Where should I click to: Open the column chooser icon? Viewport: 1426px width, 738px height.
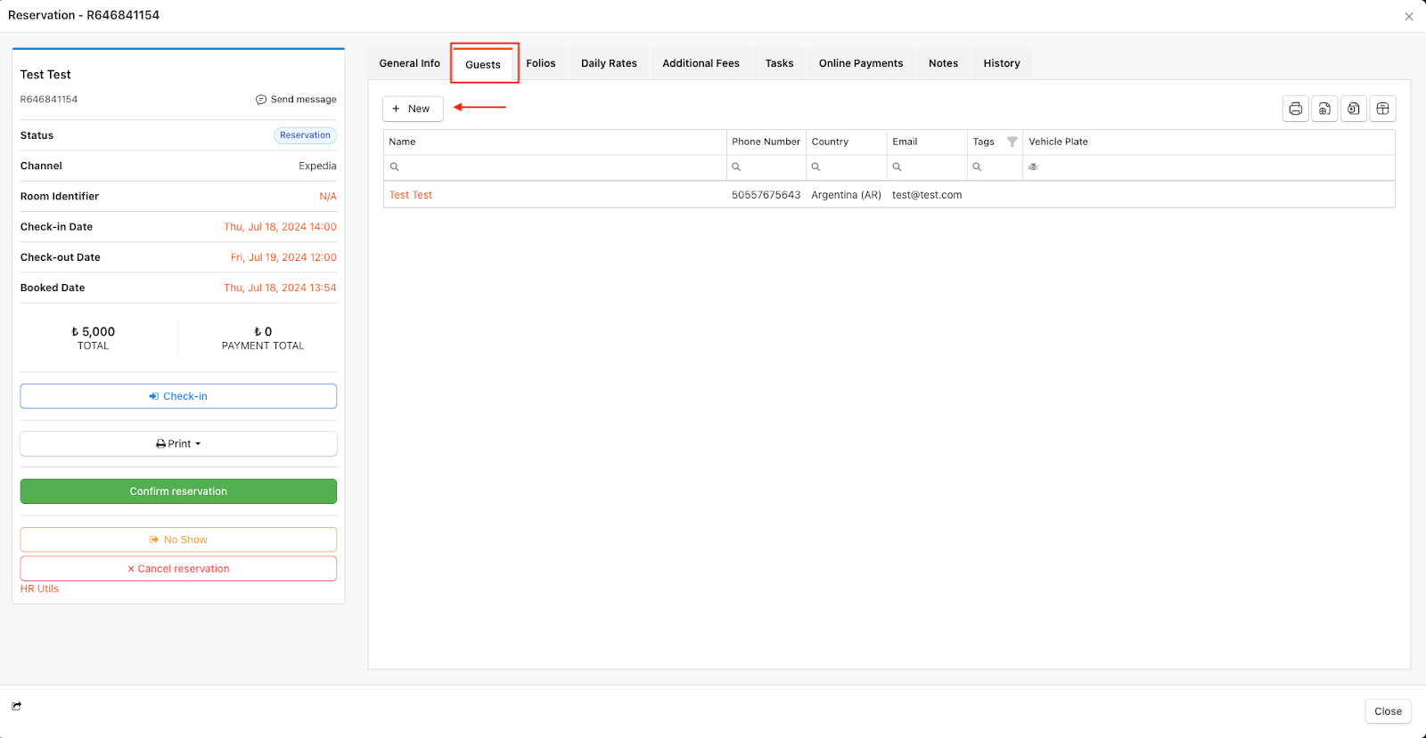coord(1382,109)
